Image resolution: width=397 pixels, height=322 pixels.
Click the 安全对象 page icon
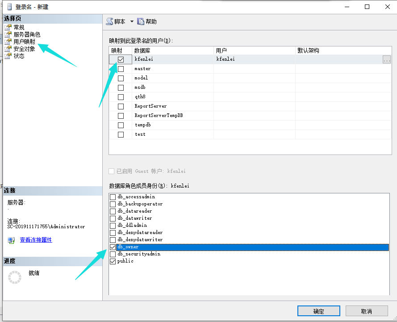click(x=8, y=49)
